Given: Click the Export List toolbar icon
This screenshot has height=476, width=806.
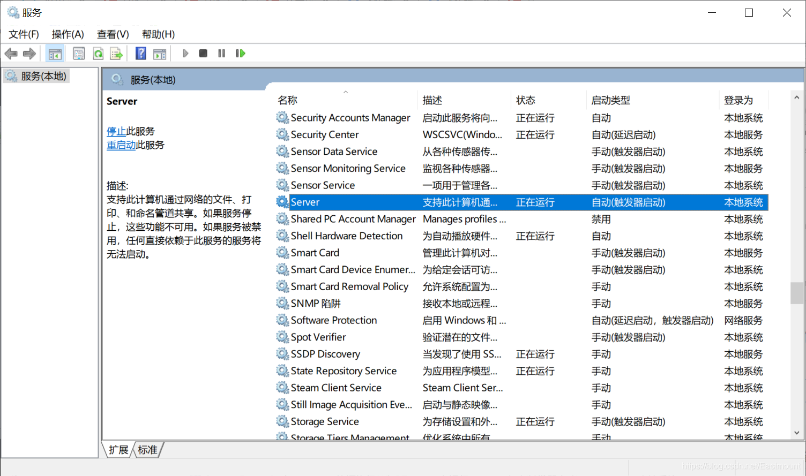Looking at the screenshot, I should point(116,54).
